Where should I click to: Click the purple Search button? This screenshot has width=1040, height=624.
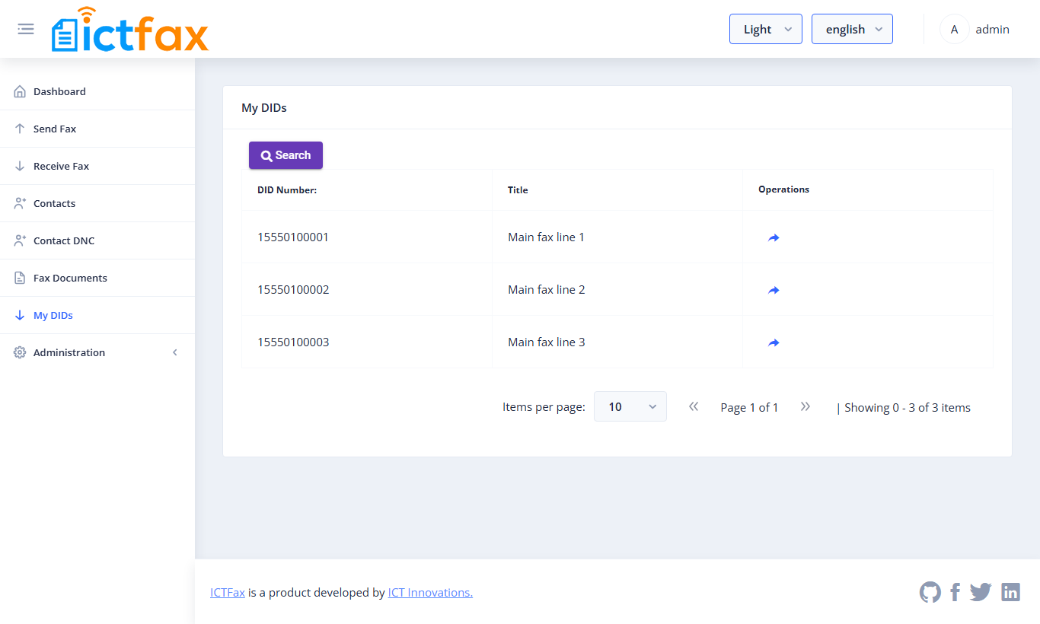[286, 155]
